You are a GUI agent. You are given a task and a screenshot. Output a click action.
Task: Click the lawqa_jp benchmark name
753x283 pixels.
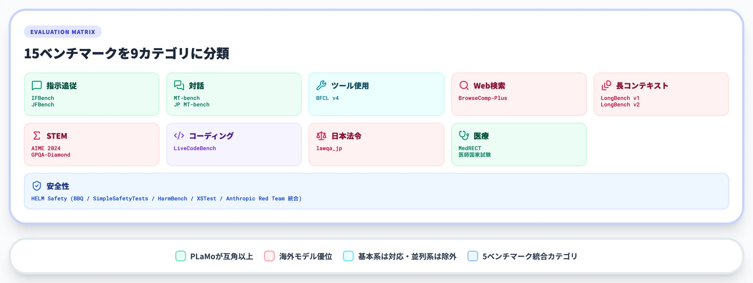click(329, 148)
